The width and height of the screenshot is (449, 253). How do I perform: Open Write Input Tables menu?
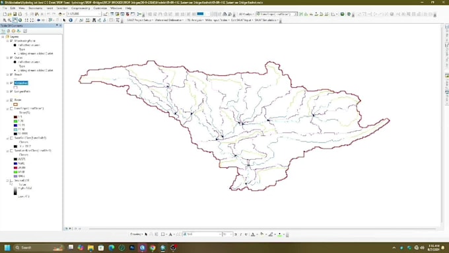[217, 20]
